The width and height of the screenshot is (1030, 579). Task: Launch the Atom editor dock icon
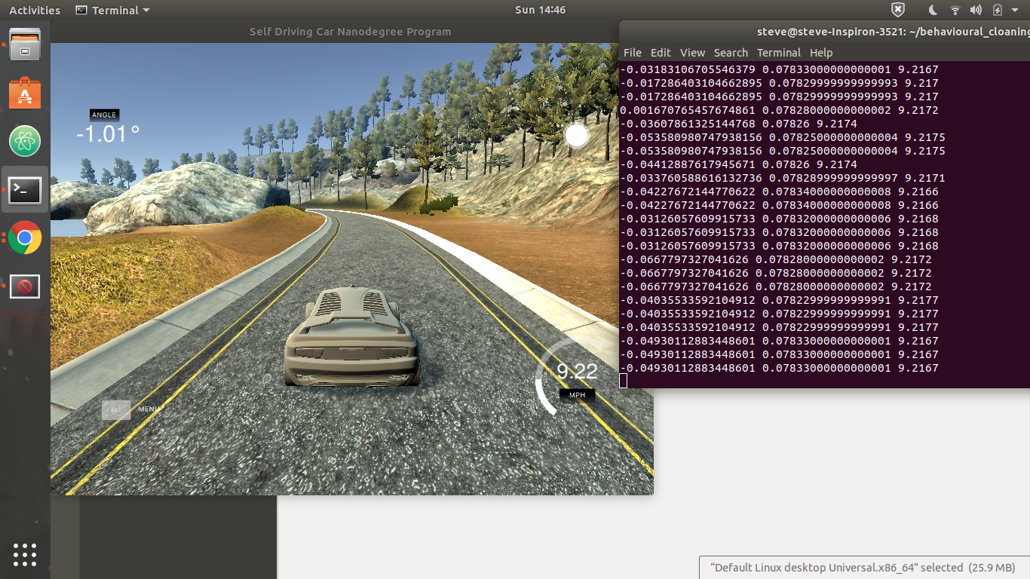[25, 141]
